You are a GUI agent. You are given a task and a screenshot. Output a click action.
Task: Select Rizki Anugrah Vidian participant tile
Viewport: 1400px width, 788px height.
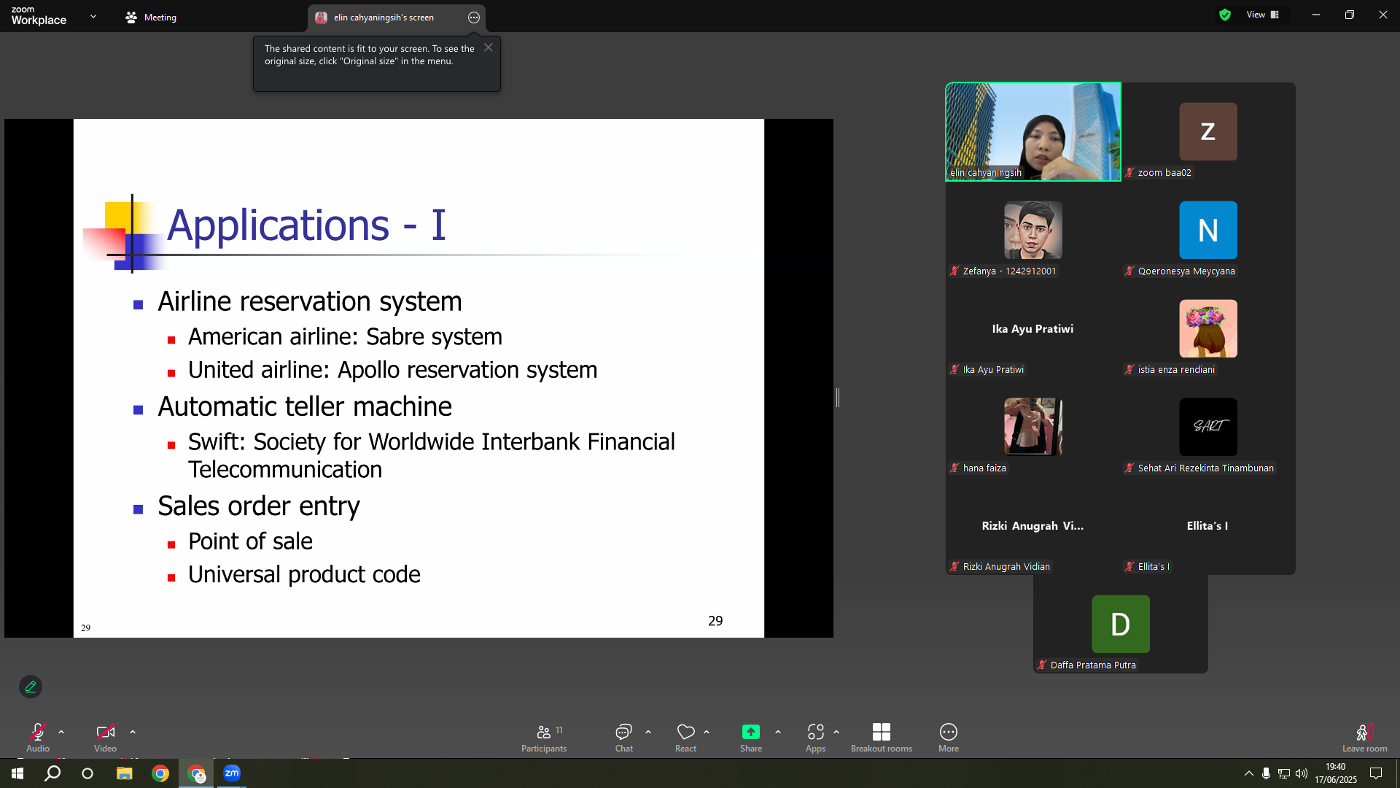pos(1033,525)
